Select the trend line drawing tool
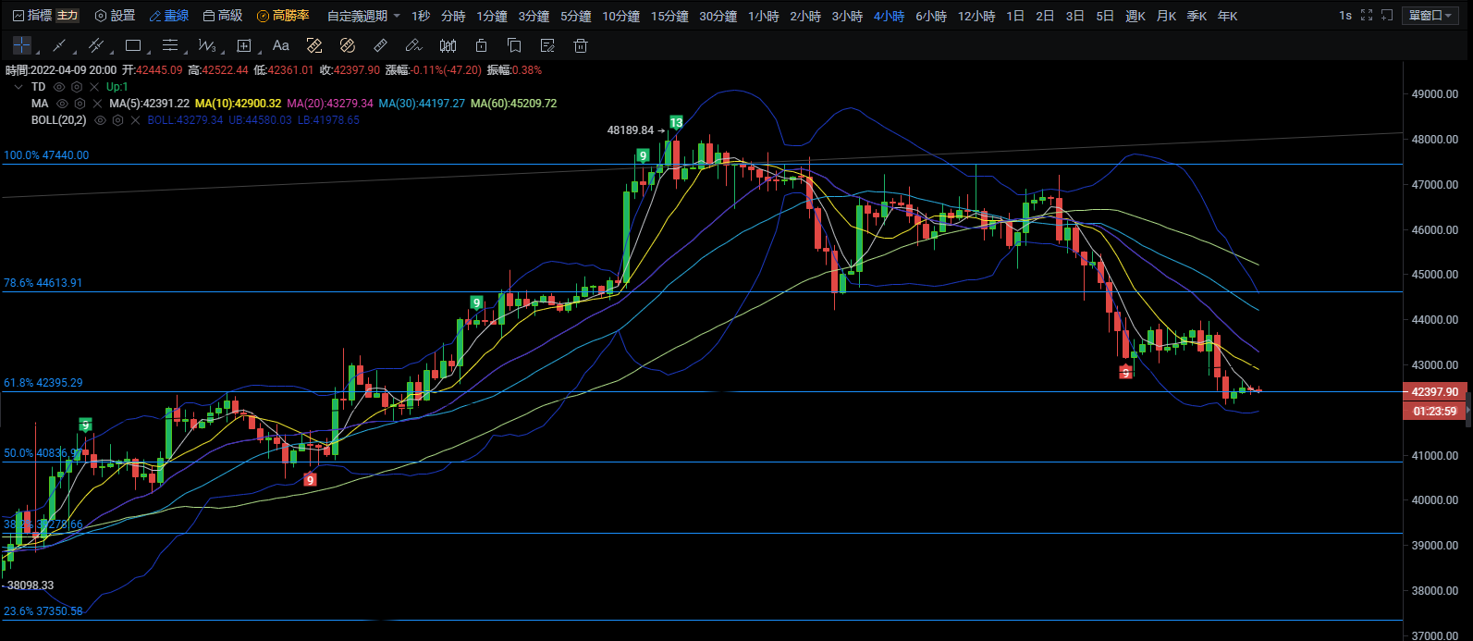 pos(59,45)
